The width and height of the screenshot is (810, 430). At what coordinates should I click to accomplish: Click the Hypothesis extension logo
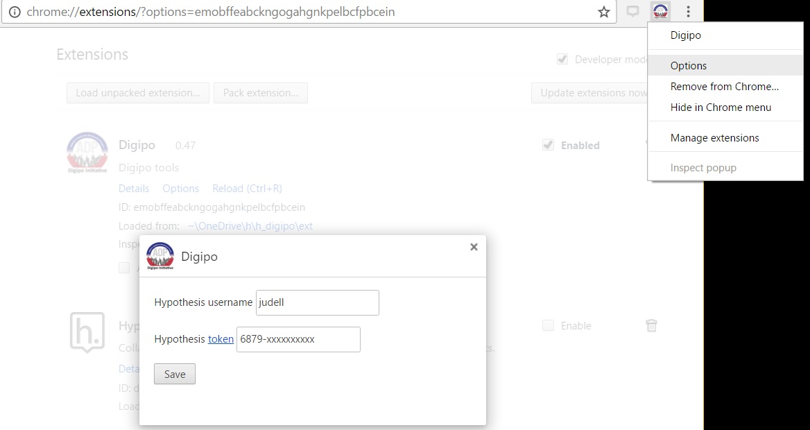(87, 332)
